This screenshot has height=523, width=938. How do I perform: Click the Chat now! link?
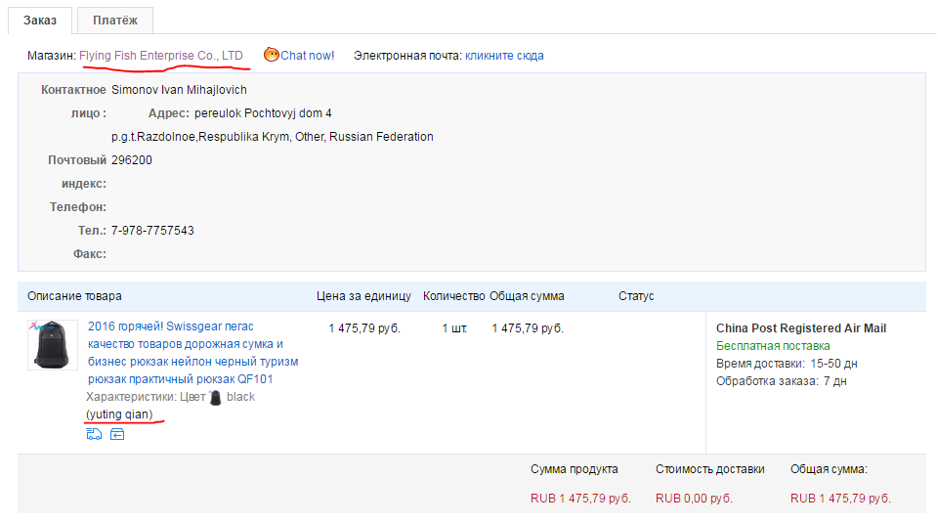pyautogui.click(x=307, y=56)
